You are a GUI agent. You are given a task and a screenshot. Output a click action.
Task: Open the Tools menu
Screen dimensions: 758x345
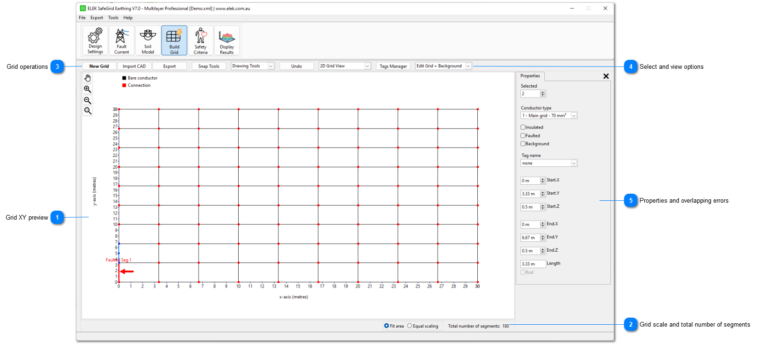113,18
